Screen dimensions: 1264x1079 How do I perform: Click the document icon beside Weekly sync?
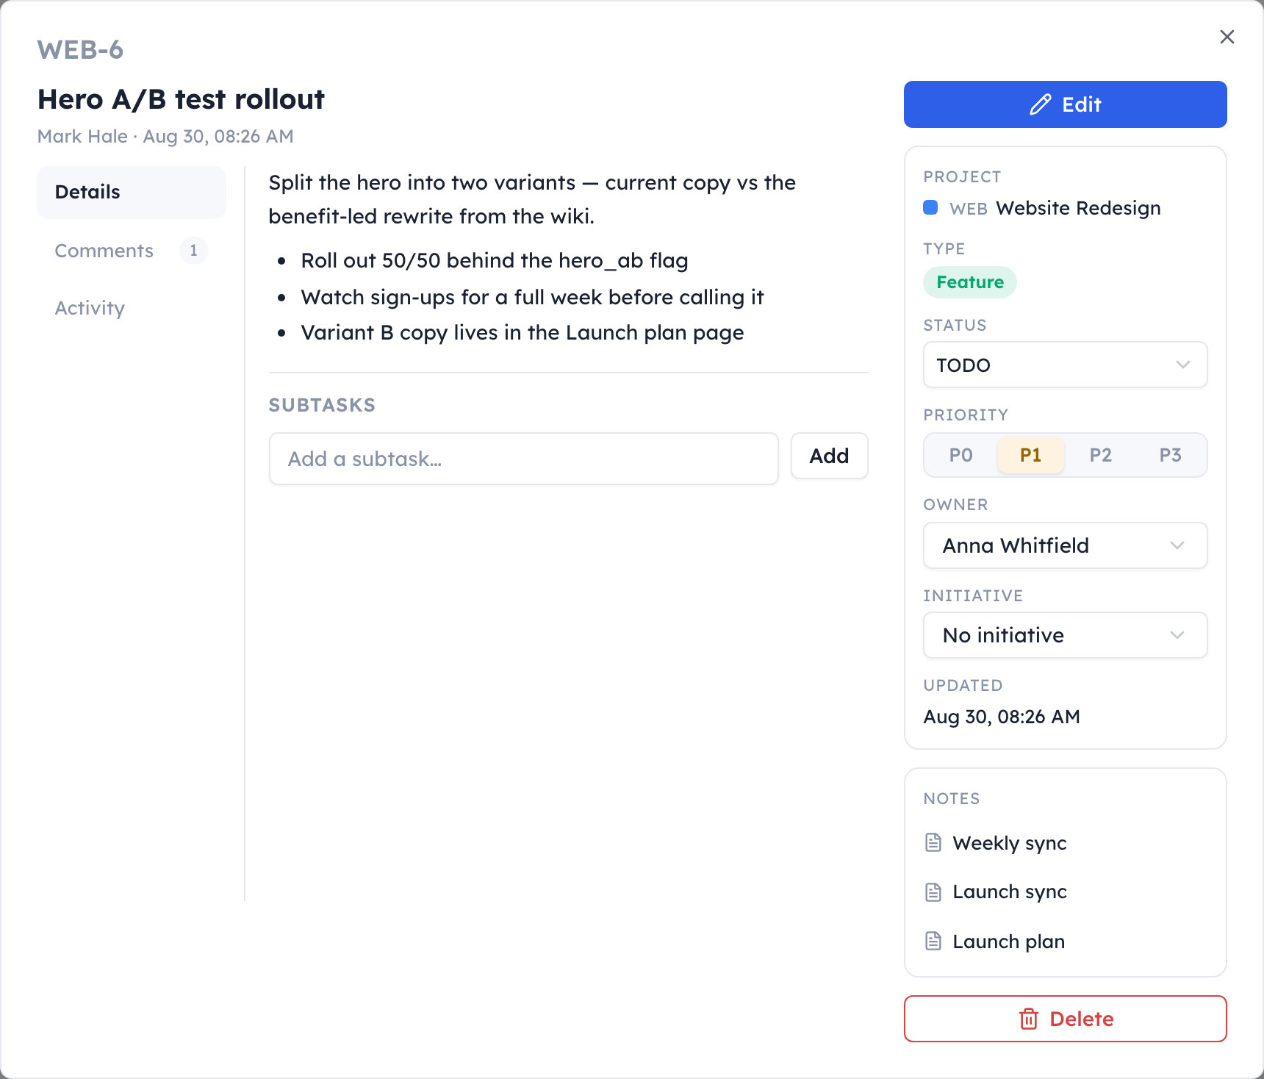coord(933,842)
